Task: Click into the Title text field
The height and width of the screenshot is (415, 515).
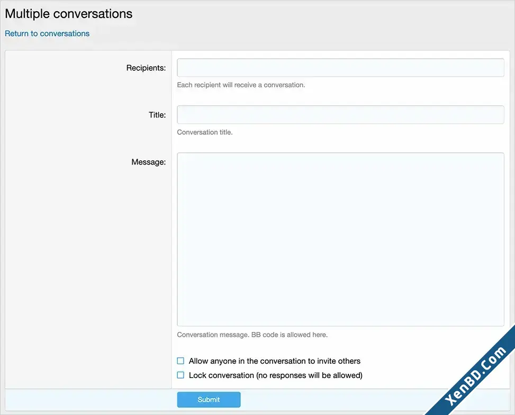Action: [340, 115]
